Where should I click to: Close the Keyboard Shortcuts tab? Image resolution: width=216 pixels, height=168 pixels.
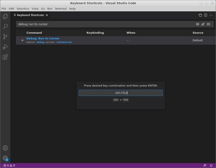point(47,15)
